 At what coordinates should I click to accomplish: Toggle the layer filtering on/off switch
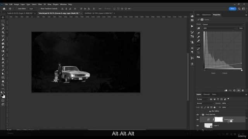point(228,99)
